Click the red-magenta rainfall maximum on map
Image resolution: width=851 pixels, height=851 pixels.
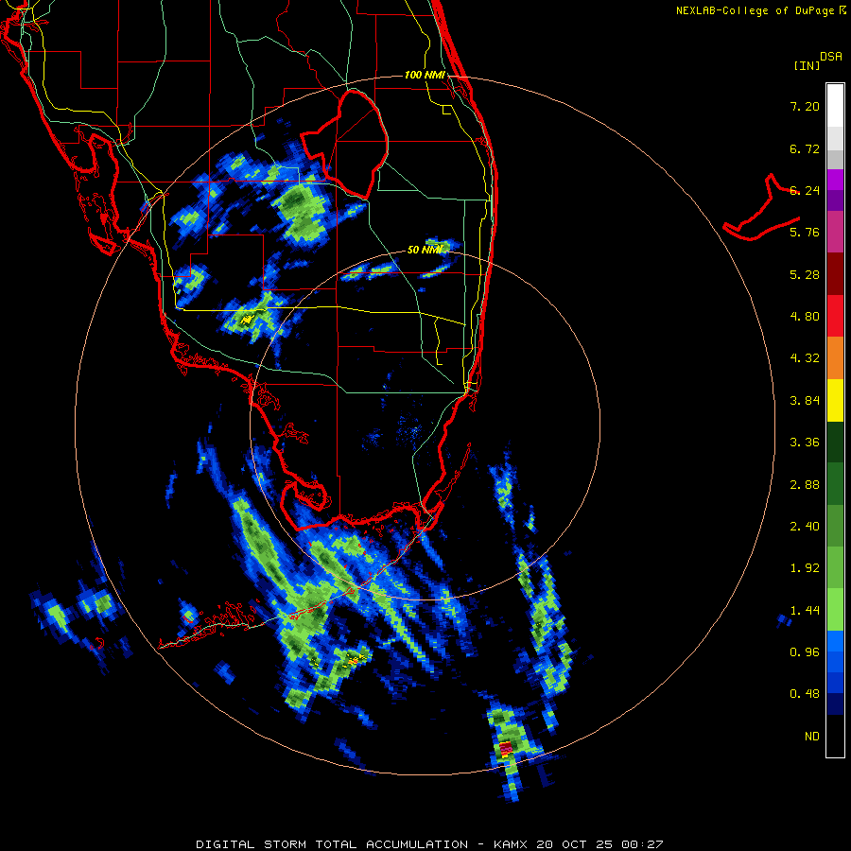click(x=505, y=749)
